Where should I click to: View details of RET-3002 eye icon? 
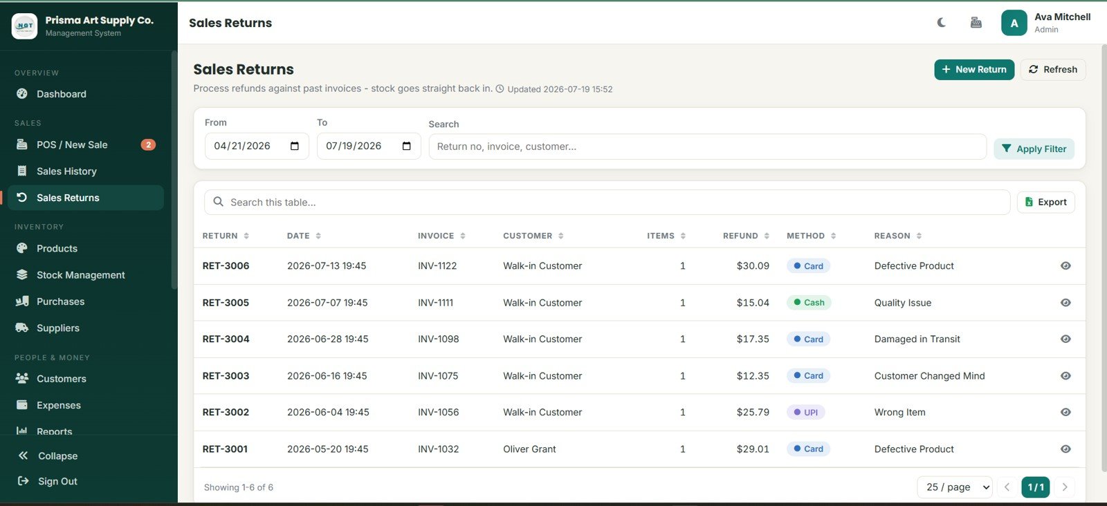pos(1065,413)
